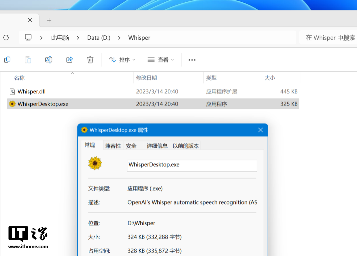Click the filename field in properties dialog
Screen dimensions: 357x256
(x=192, y=165)
